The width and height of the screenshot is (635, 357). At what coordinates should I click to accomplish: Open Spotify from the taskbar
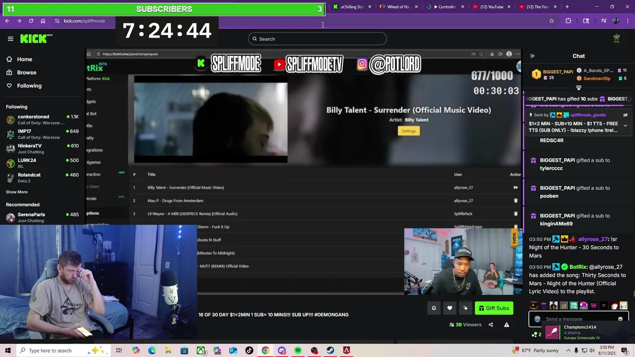(x=298, y=351)
